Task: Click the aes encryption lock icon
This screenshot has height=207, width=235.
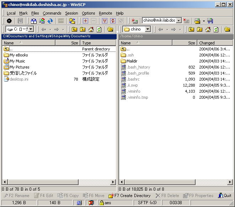Action: [102, 203]
